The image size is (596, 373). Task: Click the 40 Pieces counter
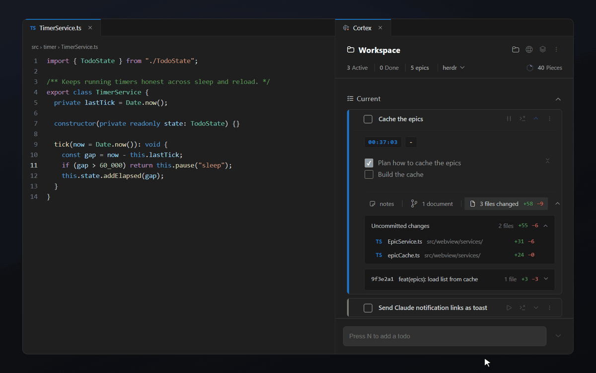tap(544, 68)
